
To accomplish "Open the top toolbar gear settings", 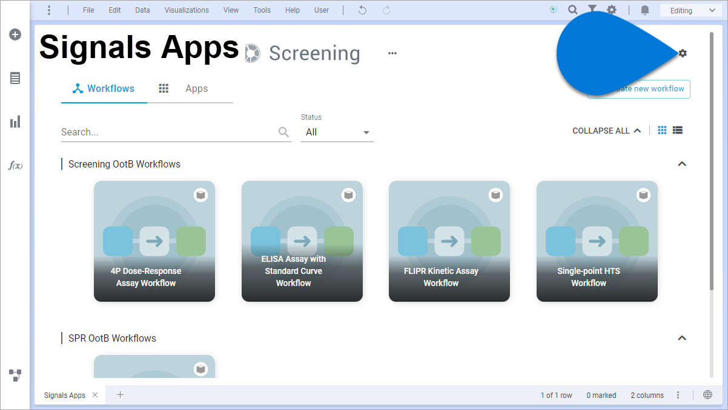I will 612,10.
